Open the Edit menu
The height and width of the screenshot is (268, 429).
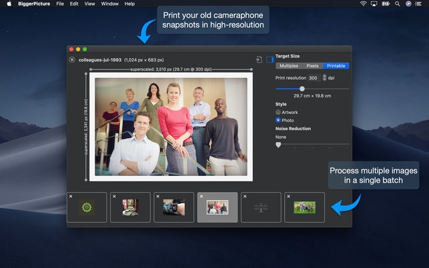74,3
